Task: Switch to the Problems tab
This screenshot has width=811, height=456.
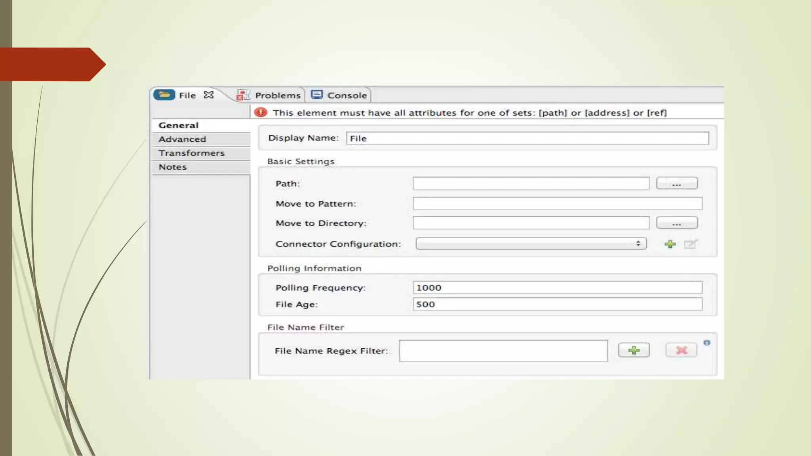Action: 277,95
